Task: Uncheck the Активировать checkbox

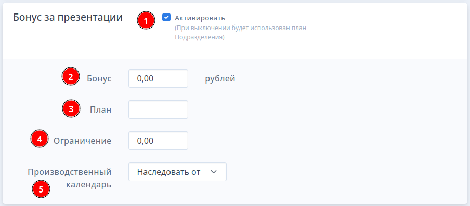Action: [166, 17]
